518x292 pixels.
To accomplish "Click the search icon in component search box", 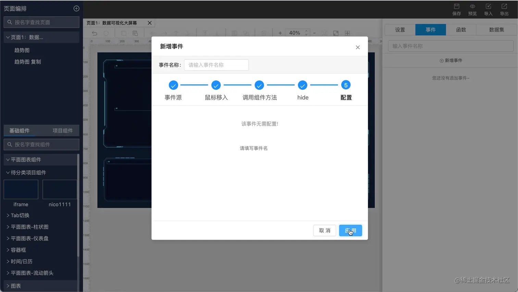I will (10, 145).
